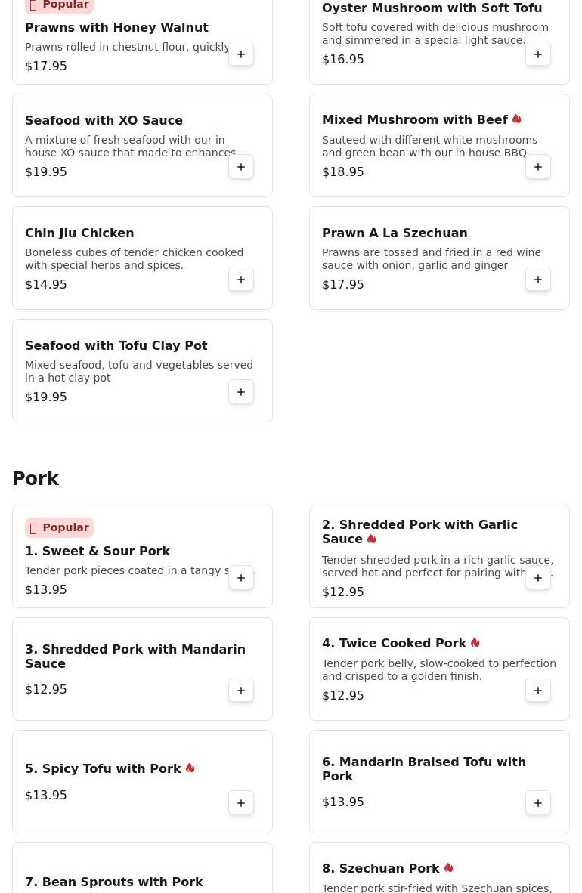Select the Szechuan Pork menu item
The image size is (582, 893).
tap(381, 868)
